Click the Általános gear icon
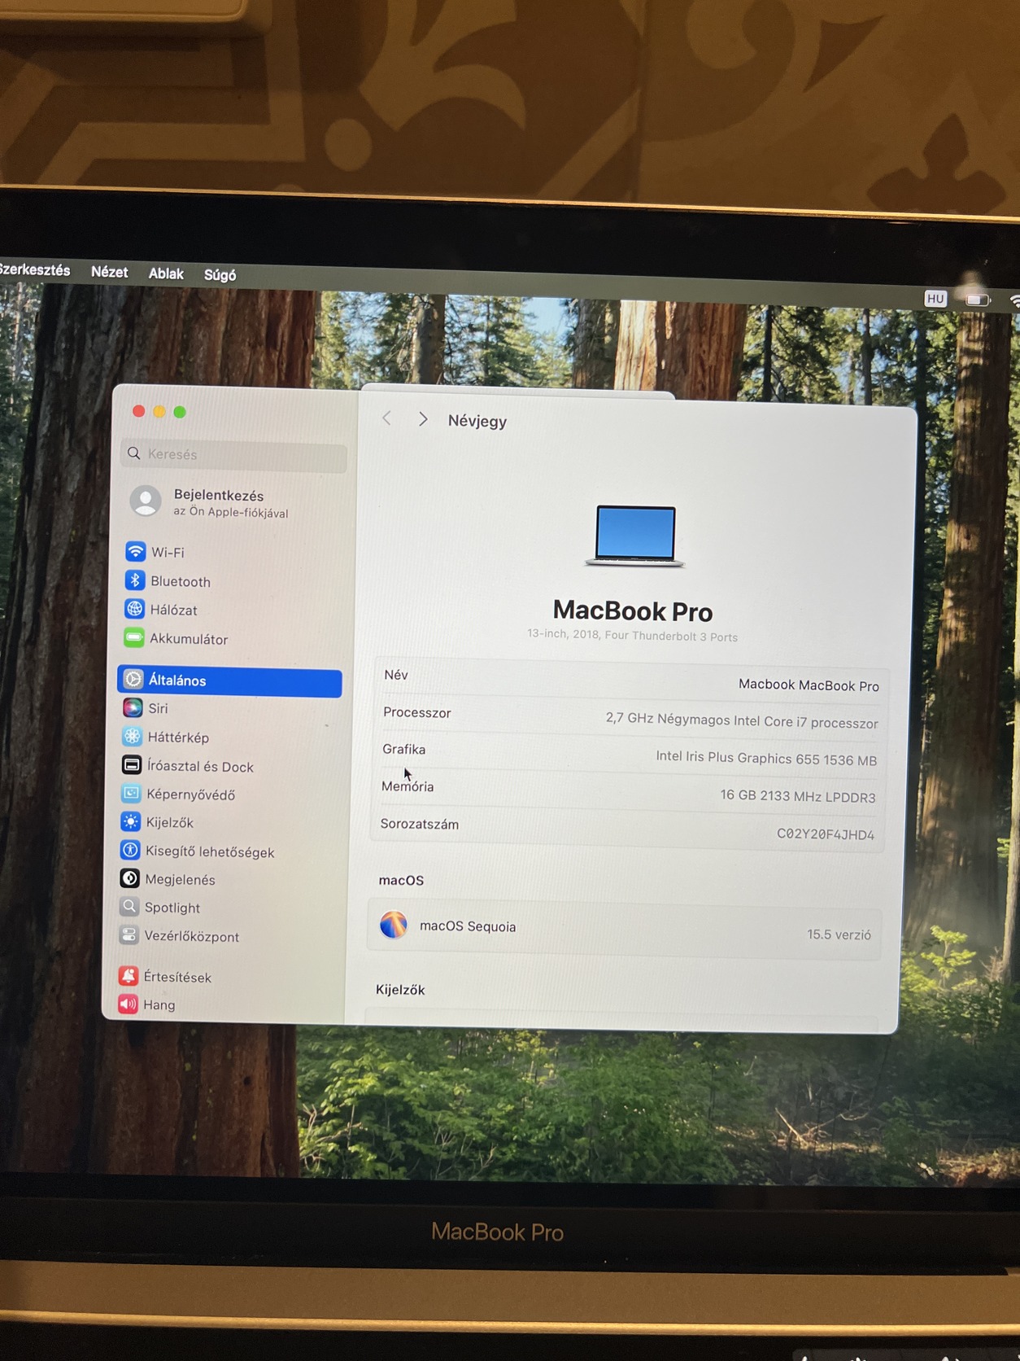Screen dimensions: 1020x1361 tap(133, 679)
